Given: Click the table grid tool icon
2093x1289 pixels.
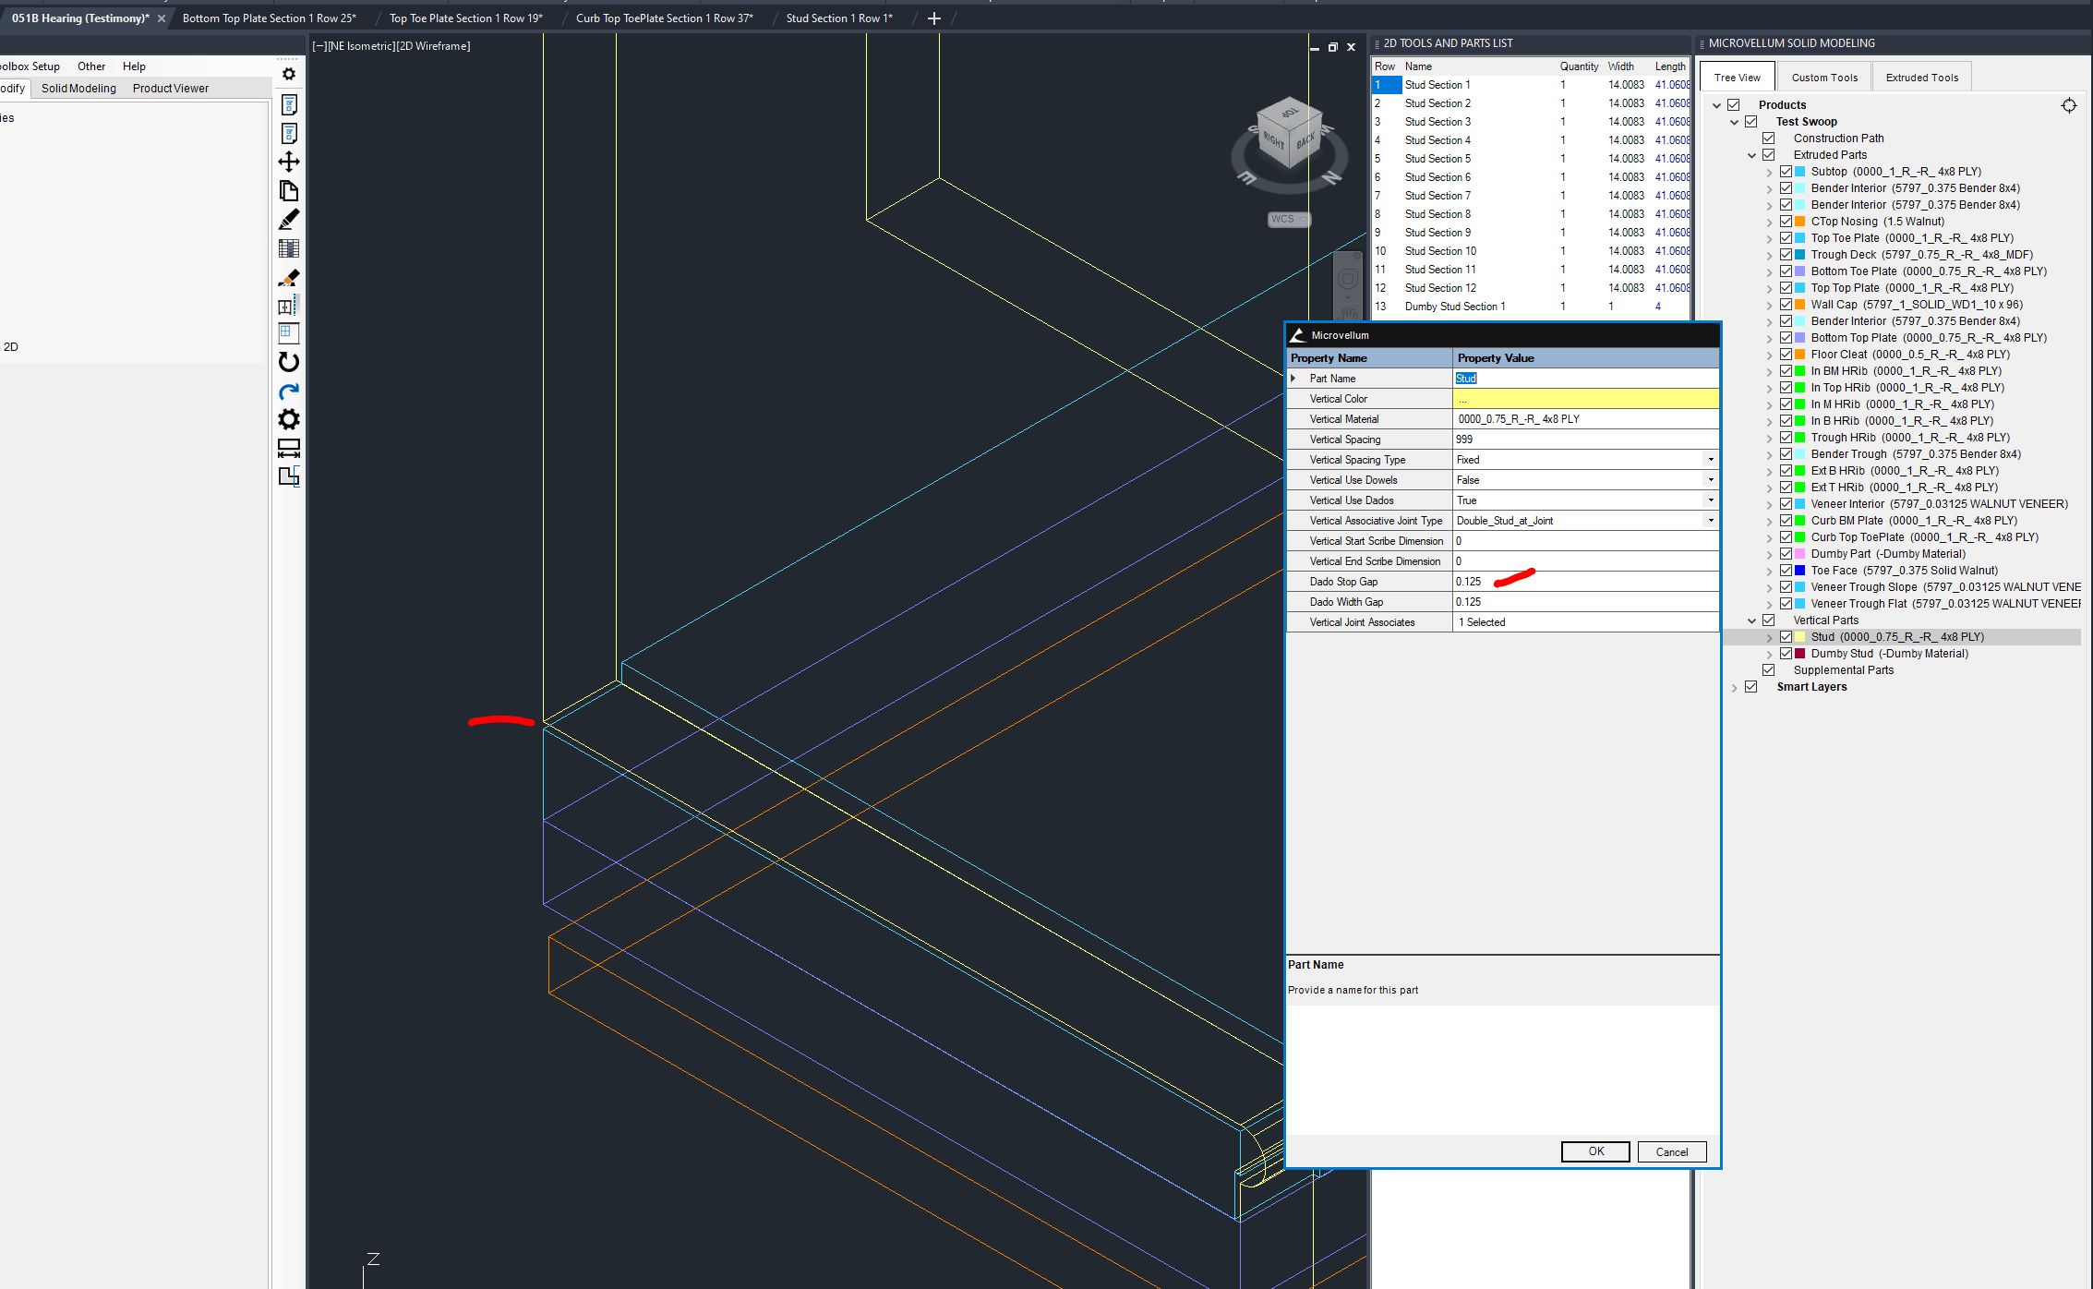Looking at the screenshot, I should [x=289, y=248].
